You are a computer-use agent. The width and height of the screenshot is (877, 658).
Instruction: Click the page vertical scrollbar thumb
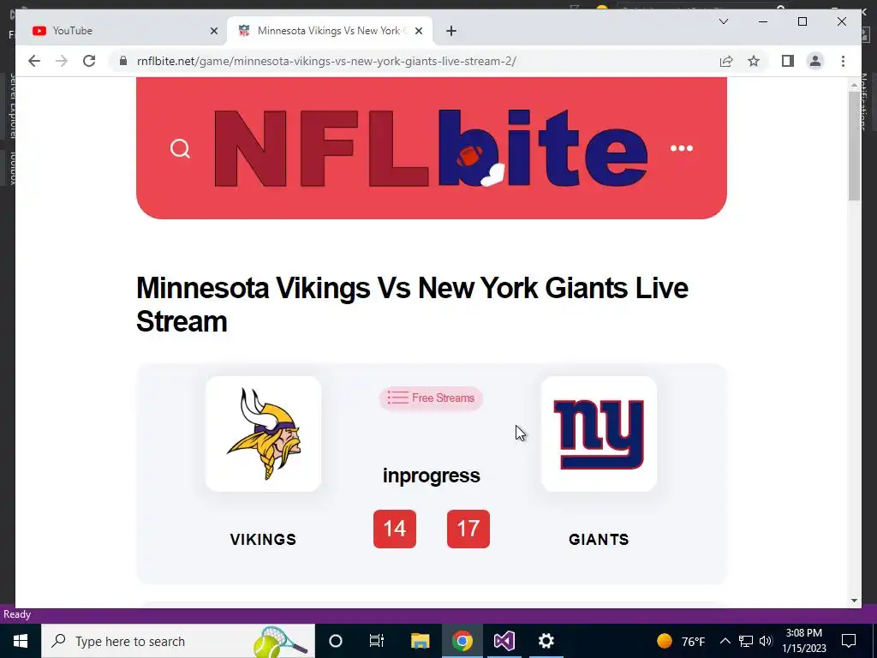tap(854, 146)
